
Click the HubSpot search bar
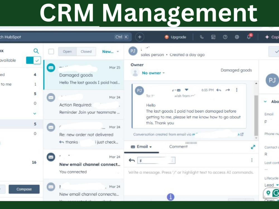(x=66, y=37)
